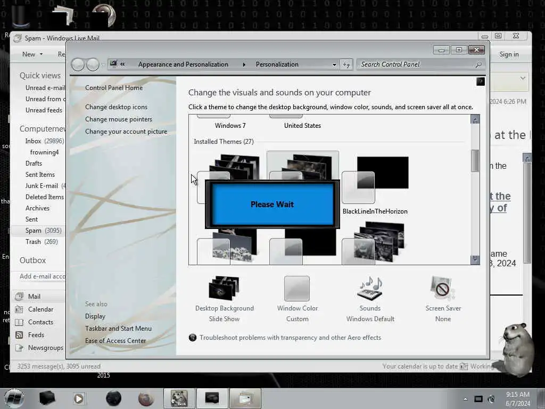Click the taskbar clock showing 9:15 AM
This screenshot has width=545, height=409.
pyautogui.click(x=518, y=399)
